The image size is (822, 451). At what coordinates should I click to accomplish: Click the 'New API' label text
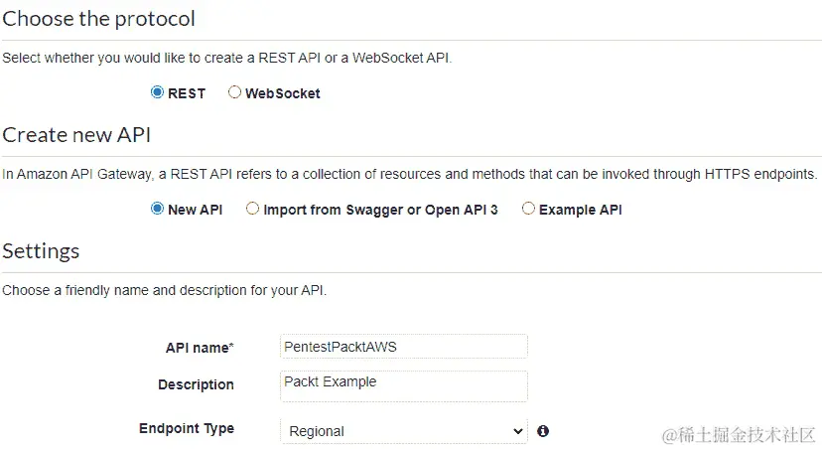coord(196,210)
